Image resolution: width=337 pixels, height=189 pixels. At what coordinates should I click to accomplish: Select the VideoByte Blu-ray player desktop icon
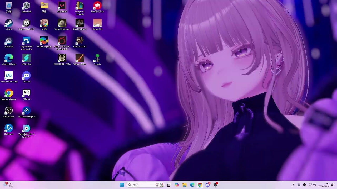point(26,131)
